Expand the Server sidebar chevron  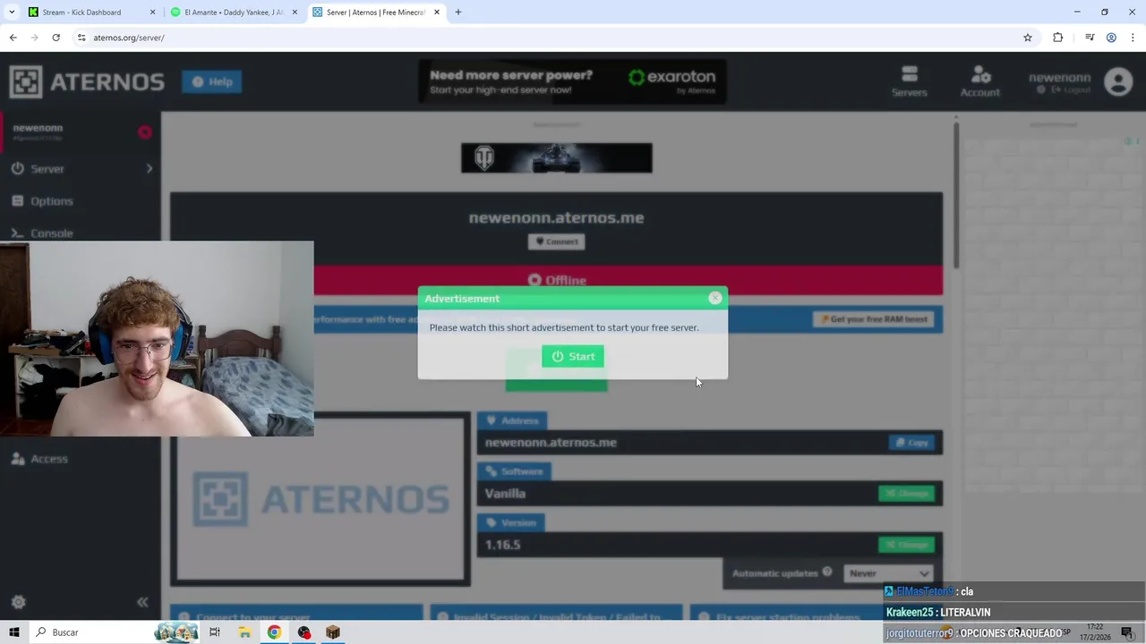pyautogui.click(x=150, y=168)
